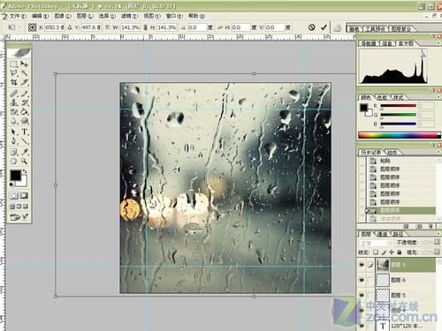
Task: Hide the 120*120 text layer's eye icon
Action: click(x=362, y=326)
